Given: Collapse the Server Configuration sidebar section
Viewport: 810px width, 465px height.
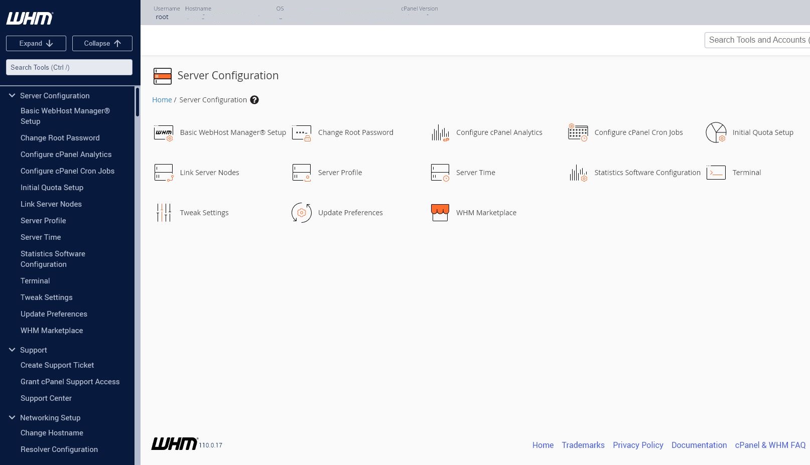Looking at the screenshot, I should (x=12, y=95).
